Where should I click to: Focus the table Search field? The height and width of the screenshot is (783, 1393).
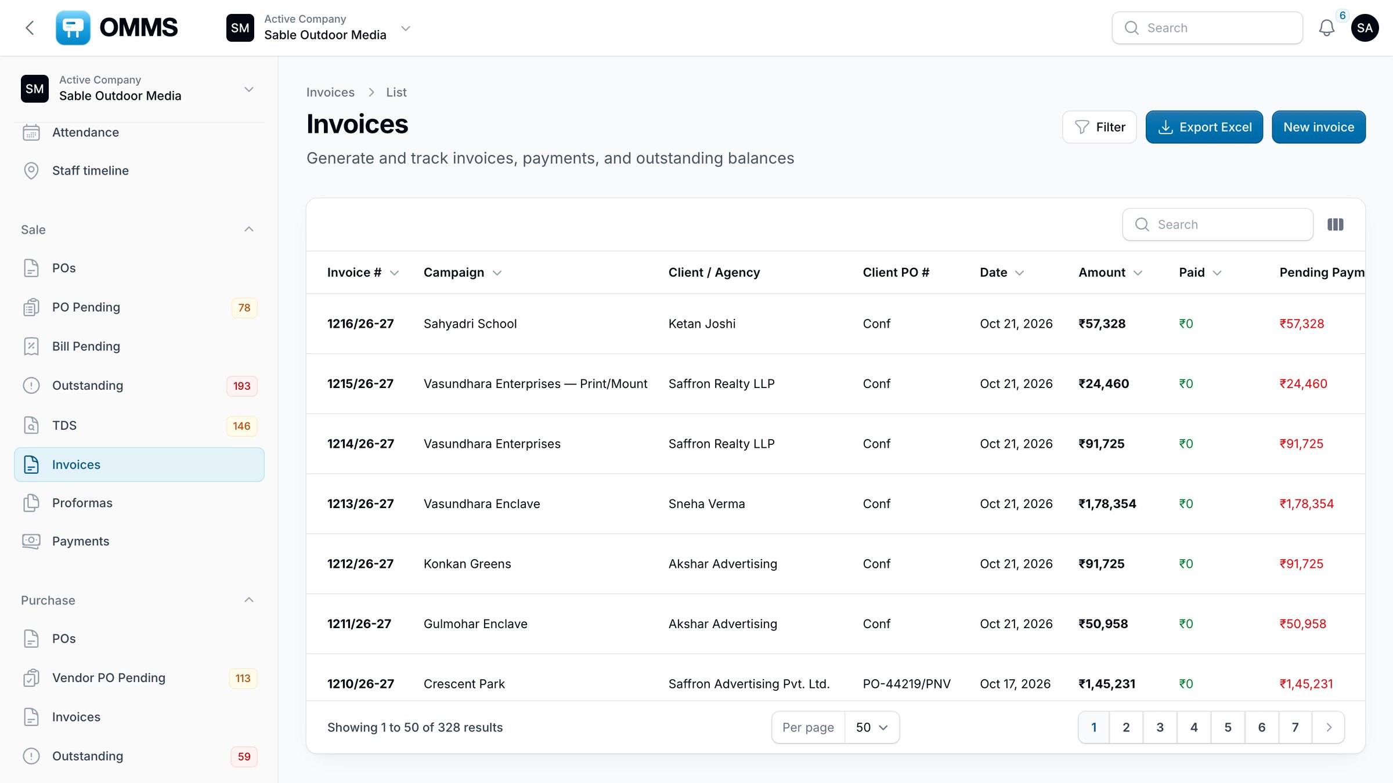coord(1218,224)
